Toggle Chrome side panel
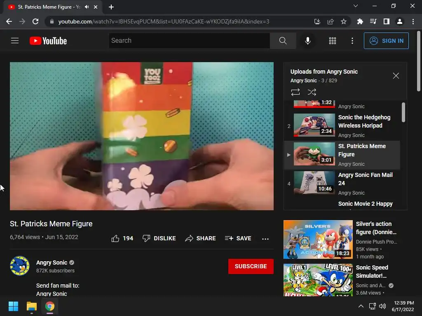 [x=386, y=21]
